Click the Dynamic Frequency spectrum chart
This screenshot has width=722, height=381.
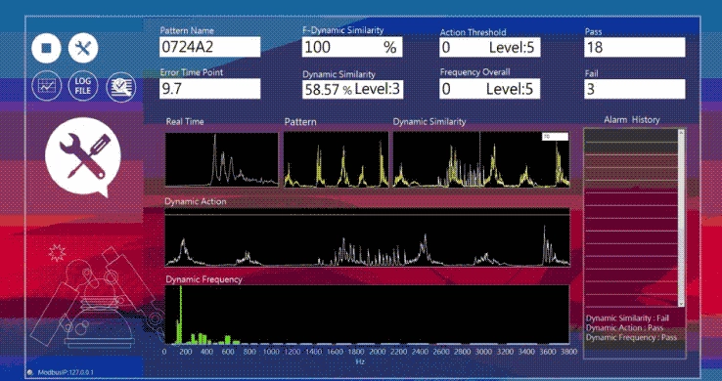click(x=367, y=315)
